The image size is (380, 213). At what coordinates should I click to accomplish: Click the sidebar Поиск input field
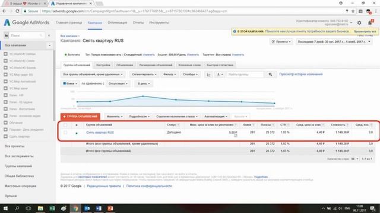(x=27, y=35)
